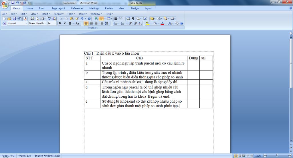Toggle Outline view in status bar
The width and height of the screenshot is (293, 158).
coord(248,156)
